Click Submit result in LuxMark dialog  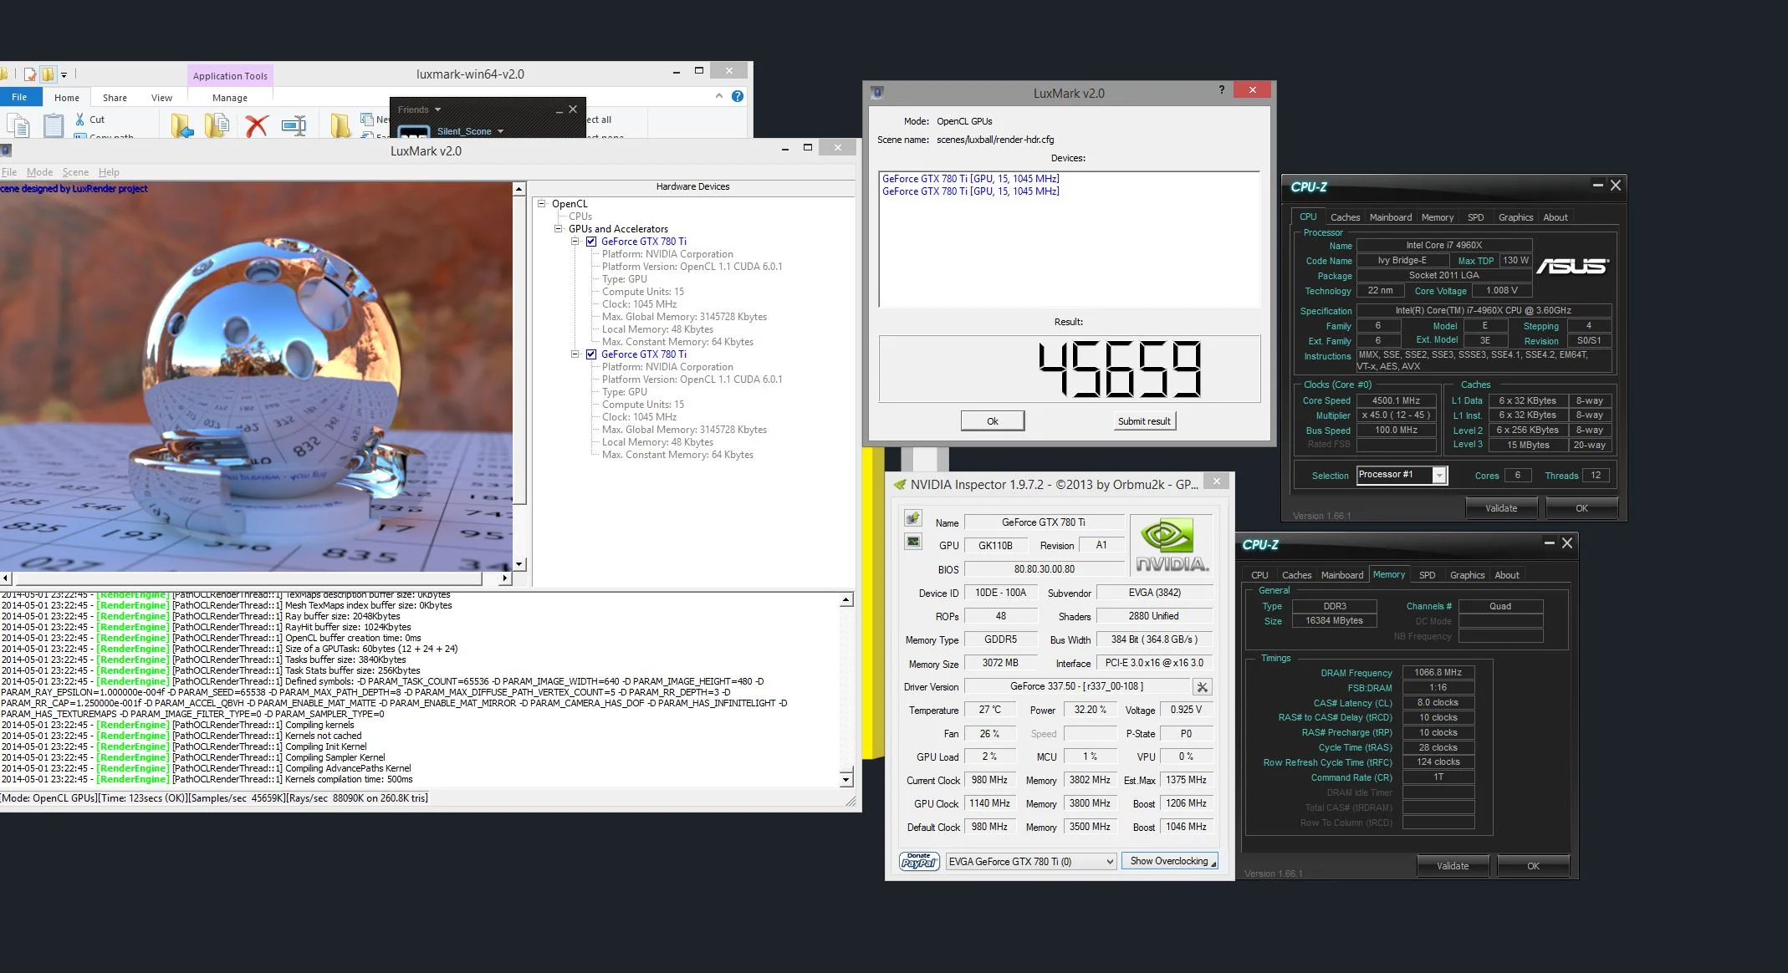(1144, 421)
